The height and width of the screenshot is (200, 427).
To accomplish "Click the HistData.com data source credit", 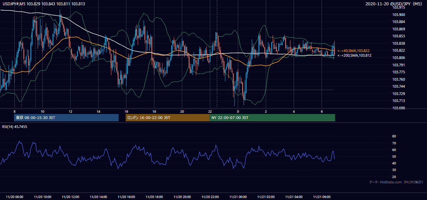I will tap(396, 182).
